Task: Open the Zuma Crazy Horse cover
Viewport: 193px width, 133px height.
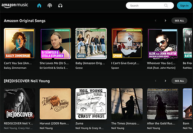Action: click(91, 104)
